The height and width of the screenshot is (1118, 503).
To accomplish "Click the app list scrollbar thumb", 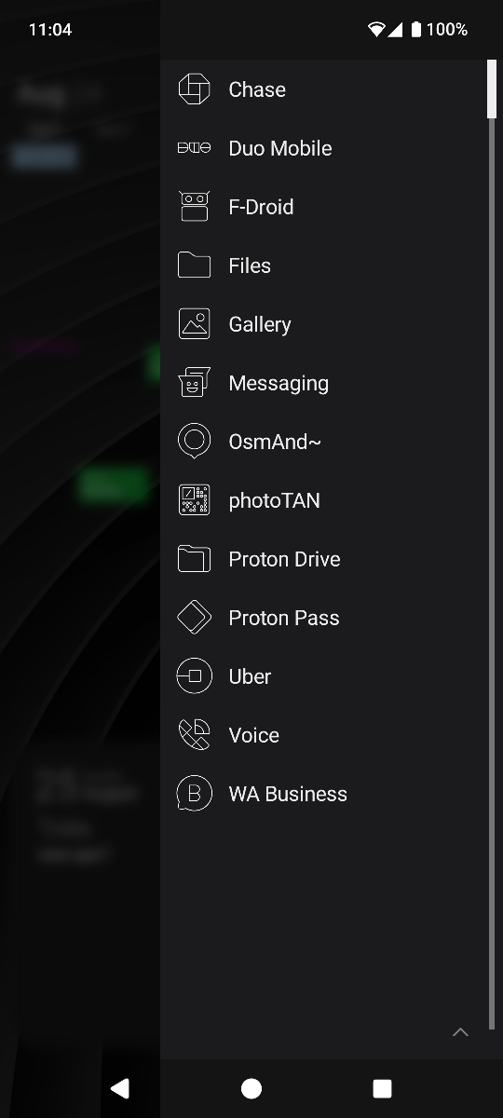I will click(x=492, y=89).
